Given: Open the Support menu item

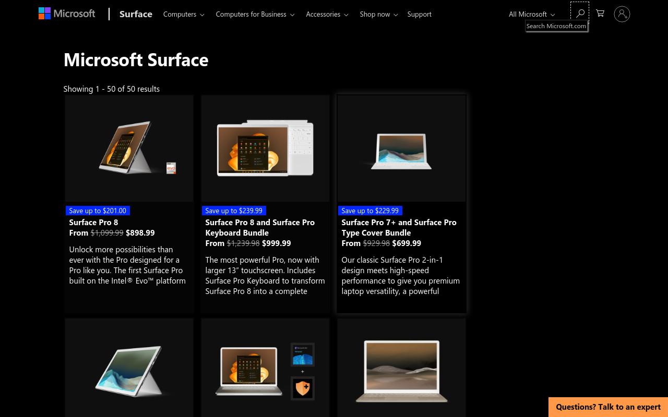Looking at the screenshot, I should (x=420, y=14).
